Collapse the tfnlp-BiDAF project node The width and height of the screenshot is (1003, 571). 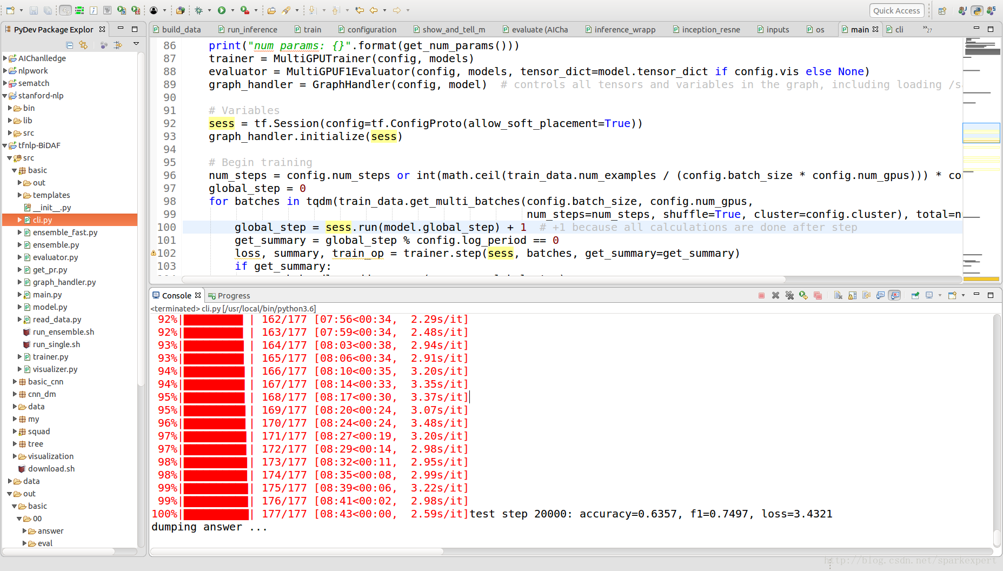tap(5, 145)
